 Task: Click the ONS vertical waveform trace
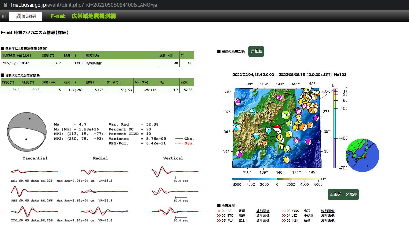tap(175, 192)
